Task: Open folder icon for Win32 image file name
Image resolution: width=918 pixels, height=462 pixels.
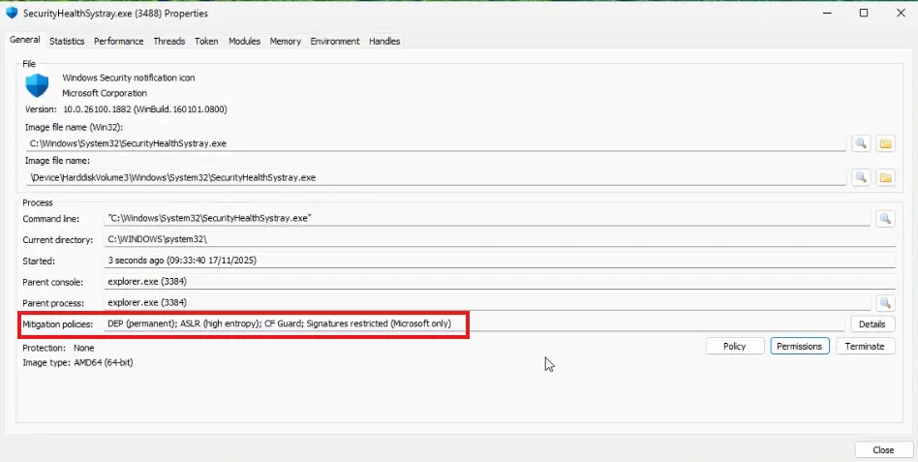Action: (x=885, y=143)
